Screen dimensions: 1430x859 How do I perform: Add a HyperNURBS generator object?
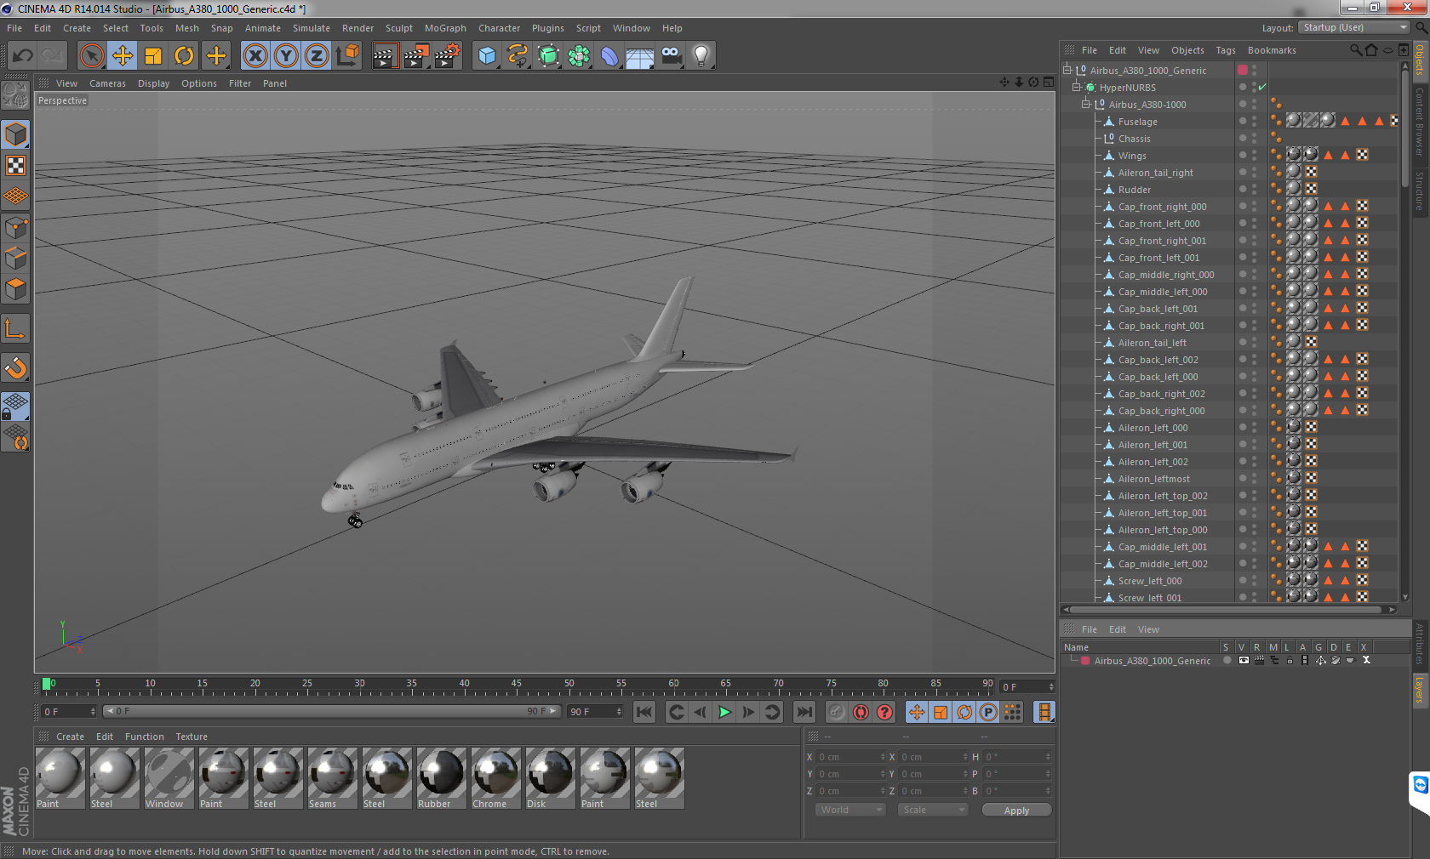548,56
